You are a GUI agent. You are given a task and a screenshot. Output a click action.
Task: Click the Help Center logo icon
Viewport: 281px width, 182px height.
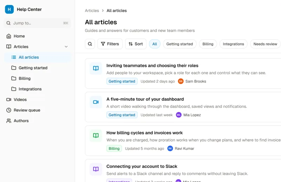9,9
